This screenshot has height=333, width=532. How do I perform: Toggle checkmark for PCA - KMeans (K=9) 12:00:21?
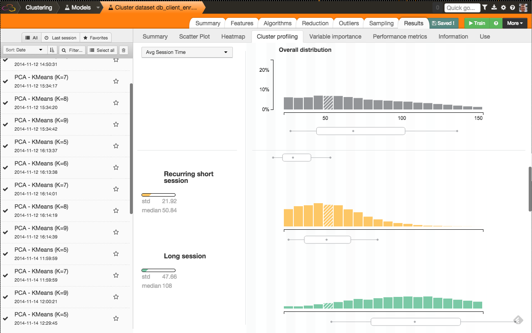coord(5,297)
